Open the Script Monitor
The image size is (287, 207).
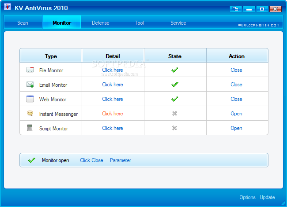point(236,128)
